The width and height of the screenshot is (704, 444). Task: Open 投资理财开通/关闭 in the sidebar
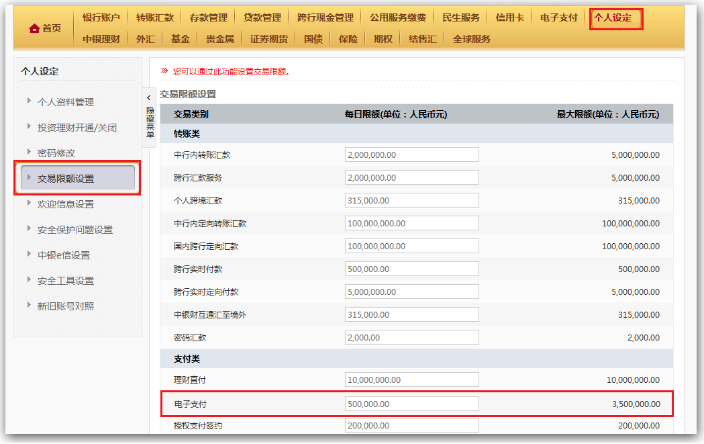point(77,127)
